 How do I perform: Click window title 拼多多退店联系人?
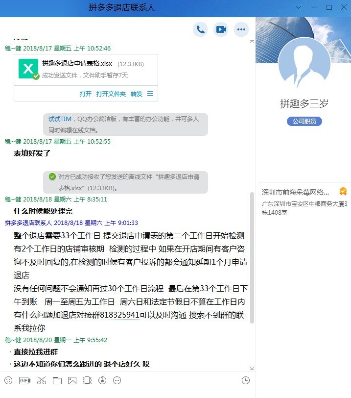click(x=121, y=7)
